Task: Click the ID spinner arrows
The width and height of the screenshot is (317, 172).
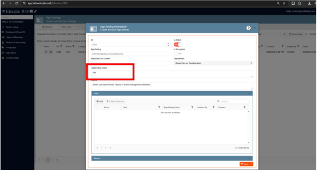Action: click(169, 44)
